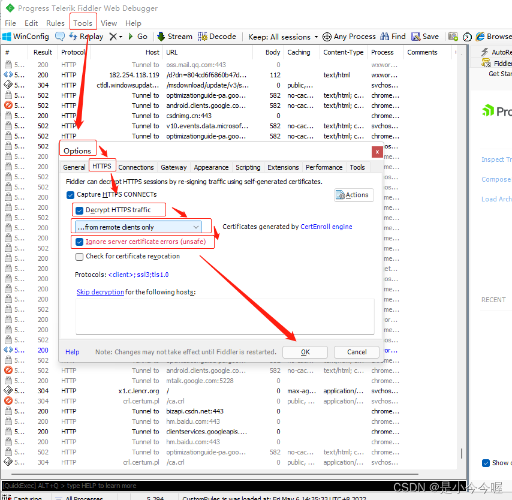Click the Find binoculars icon
512x500 pixels.
pos(385,37)
